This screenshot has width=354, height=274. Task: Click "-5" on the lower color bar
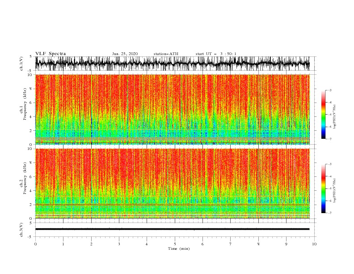click(x=329, y=188)
